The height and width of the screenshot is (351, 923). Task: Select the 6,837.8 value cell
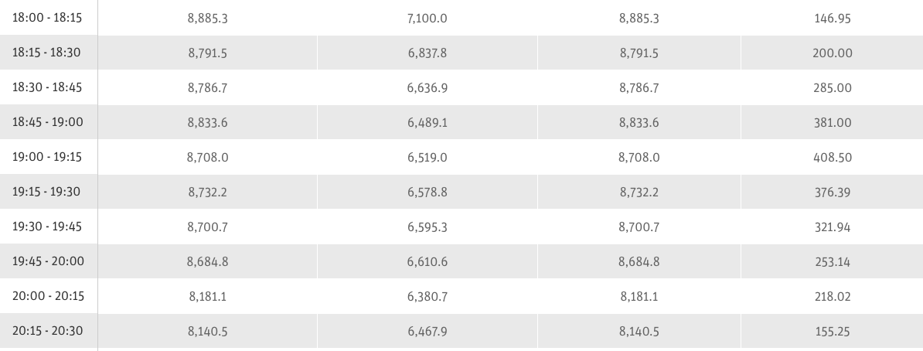click(x=433, y=53)
